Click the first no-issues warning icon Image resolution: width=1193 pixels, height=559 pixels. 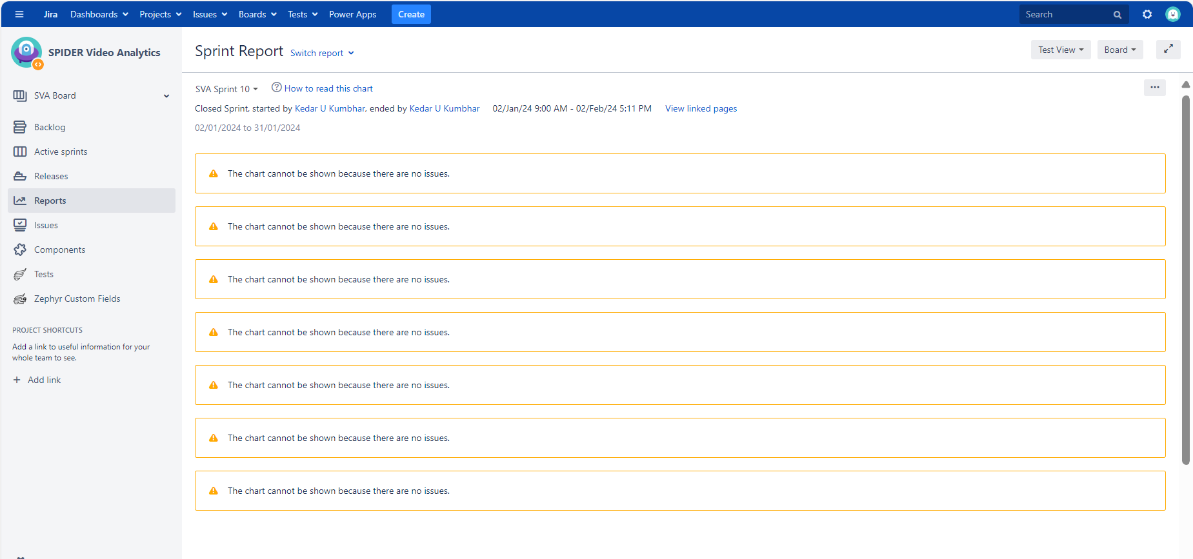(214, 173)
